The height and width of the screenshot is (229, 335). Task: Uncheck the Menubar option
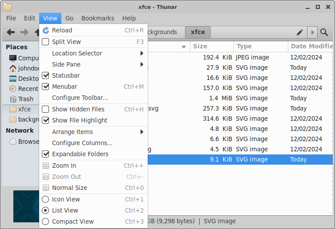coord(45,87)
